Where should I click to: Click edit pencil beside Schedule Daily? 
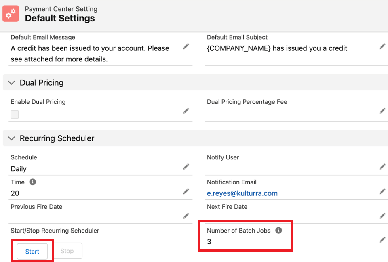tap(186, 166)
